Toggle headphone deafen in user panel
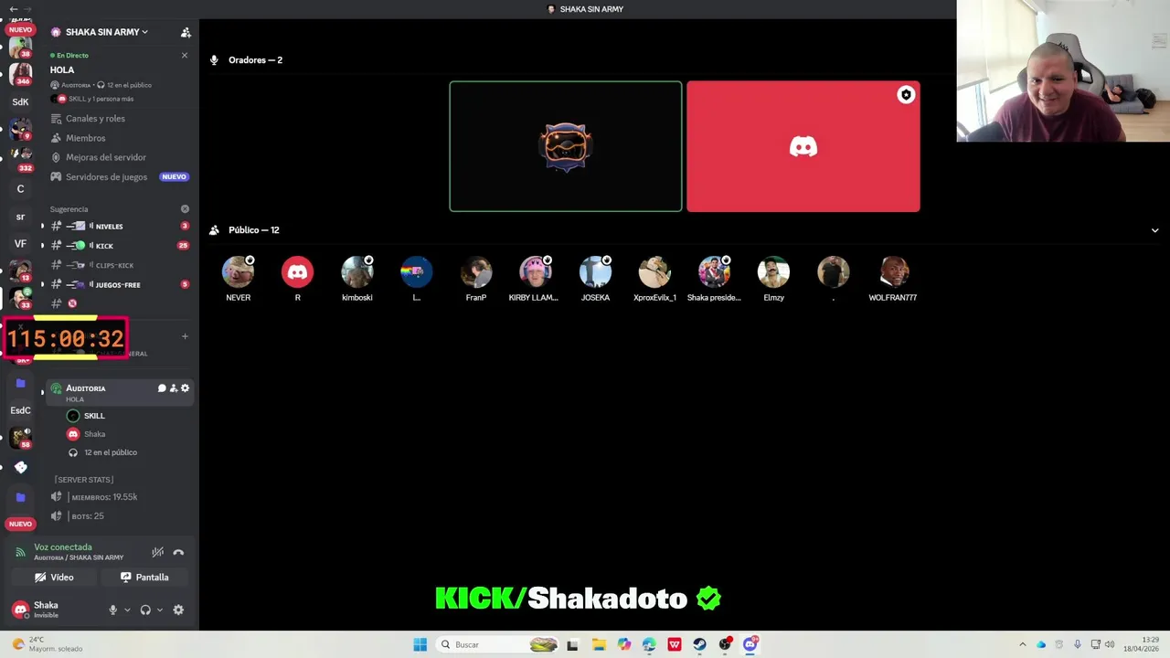The width and height of the screenshot is (1170, 658). click(x=145, y=610)
